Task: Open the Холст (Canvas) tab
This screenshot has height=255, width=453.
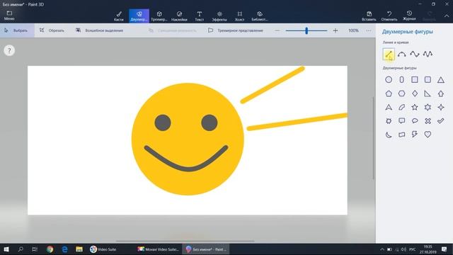Action: click(x=239, y=16)
